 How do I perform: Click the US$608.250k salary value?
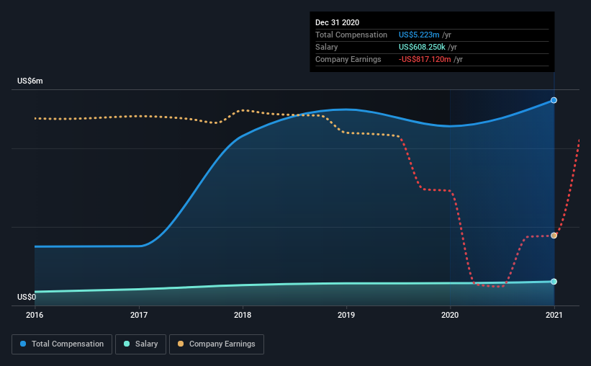pos(422,47)
